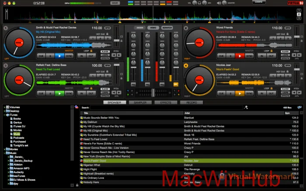Set waveform zoom to level 3

[x=299, y=18]
